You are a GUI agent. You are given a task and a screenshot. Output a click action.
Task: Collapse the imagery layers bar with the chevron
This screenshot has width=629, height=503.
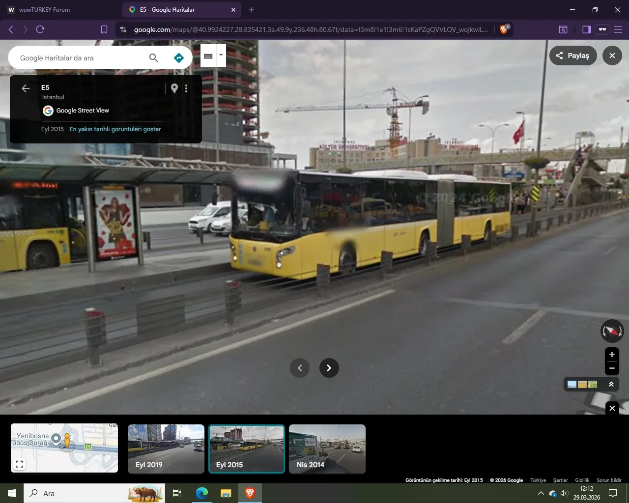pos(611,384)
